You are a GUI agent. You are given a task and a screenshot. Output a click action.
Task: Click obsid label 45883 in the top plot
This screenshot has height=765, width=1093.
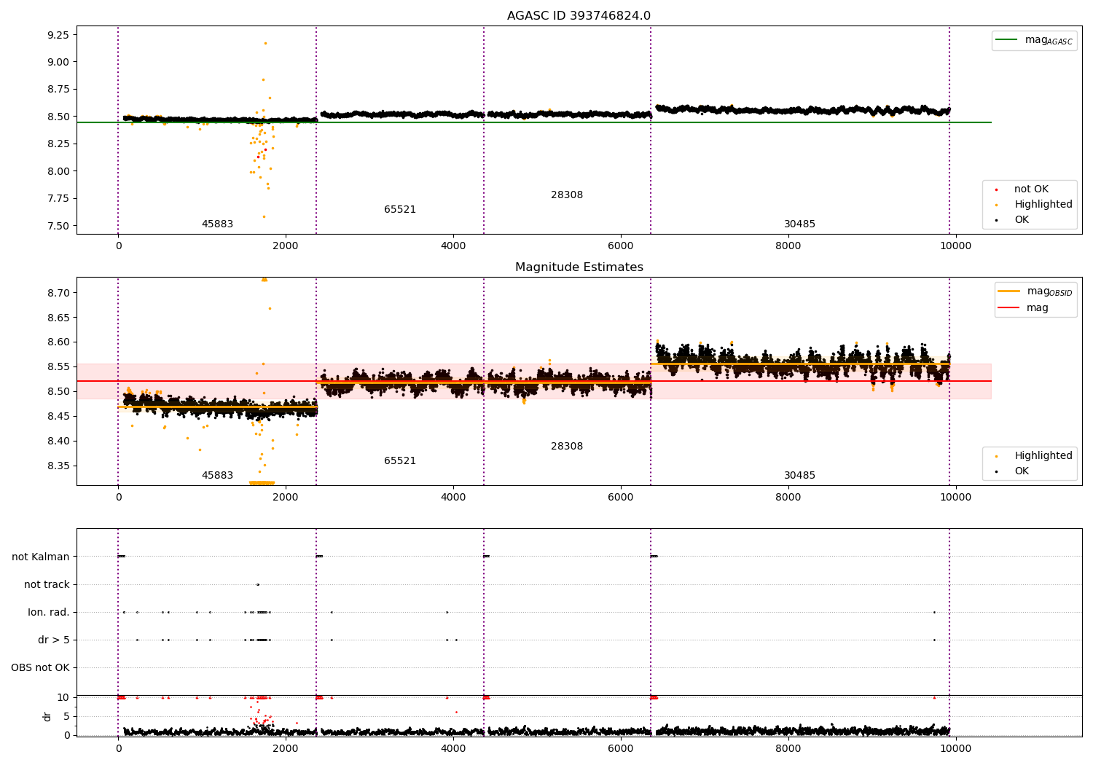coord(217,224)
